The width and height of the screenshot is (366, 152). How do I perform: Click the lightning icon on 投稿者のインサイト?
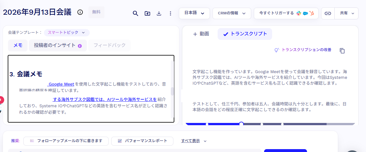pyautogui.click(x=80, y=46)
